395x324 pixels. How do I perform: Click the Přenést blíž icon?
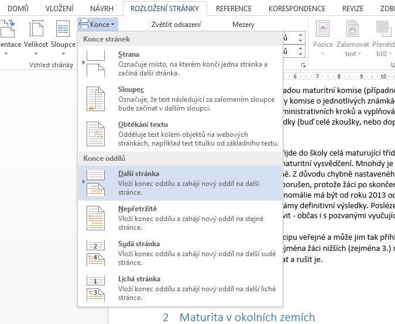(x=383, y=29)
